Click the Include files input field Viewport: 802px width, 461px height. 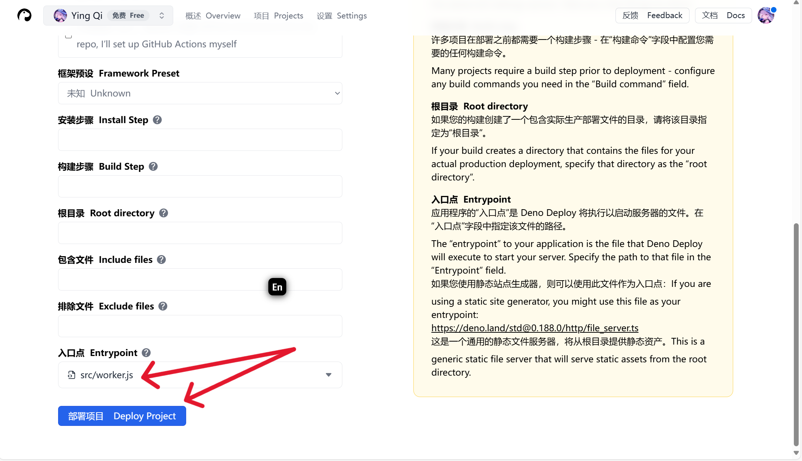(200, 279)
